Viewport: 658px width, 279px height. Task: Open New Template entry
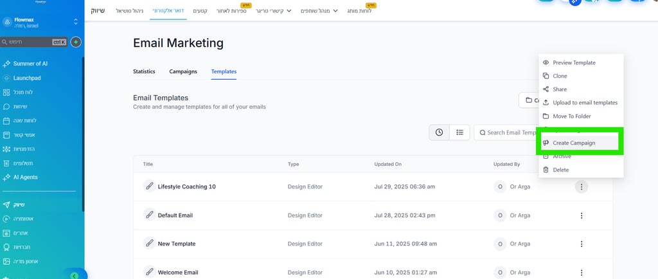pos(177,244)
